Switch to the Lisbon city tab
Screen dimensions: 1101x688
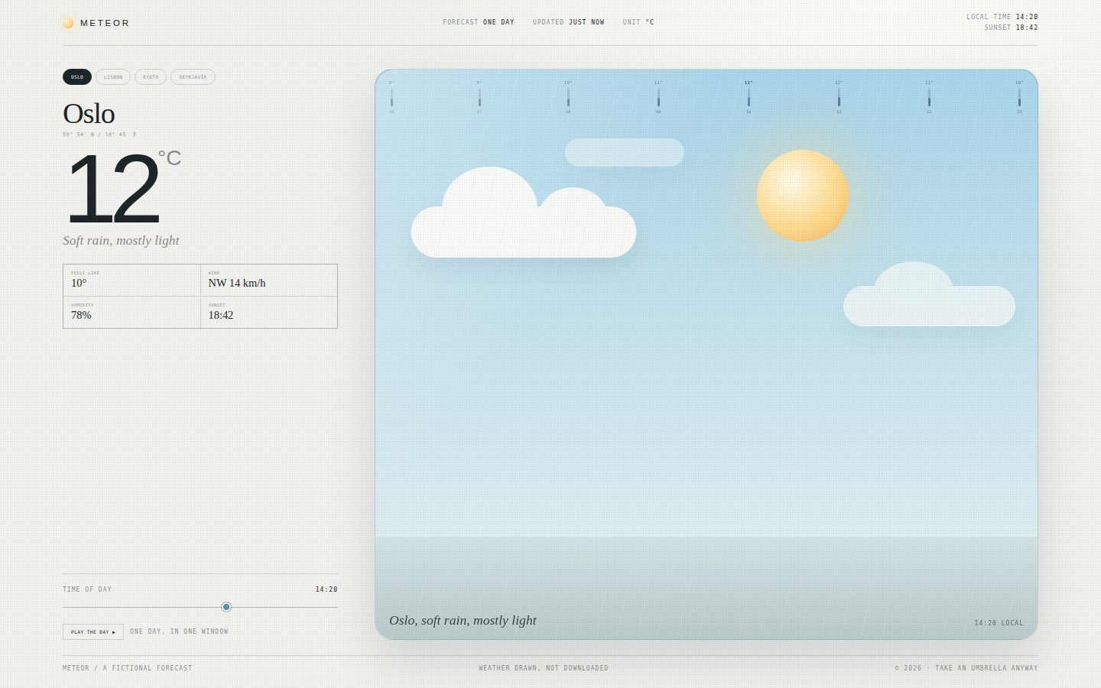[113, 77]
